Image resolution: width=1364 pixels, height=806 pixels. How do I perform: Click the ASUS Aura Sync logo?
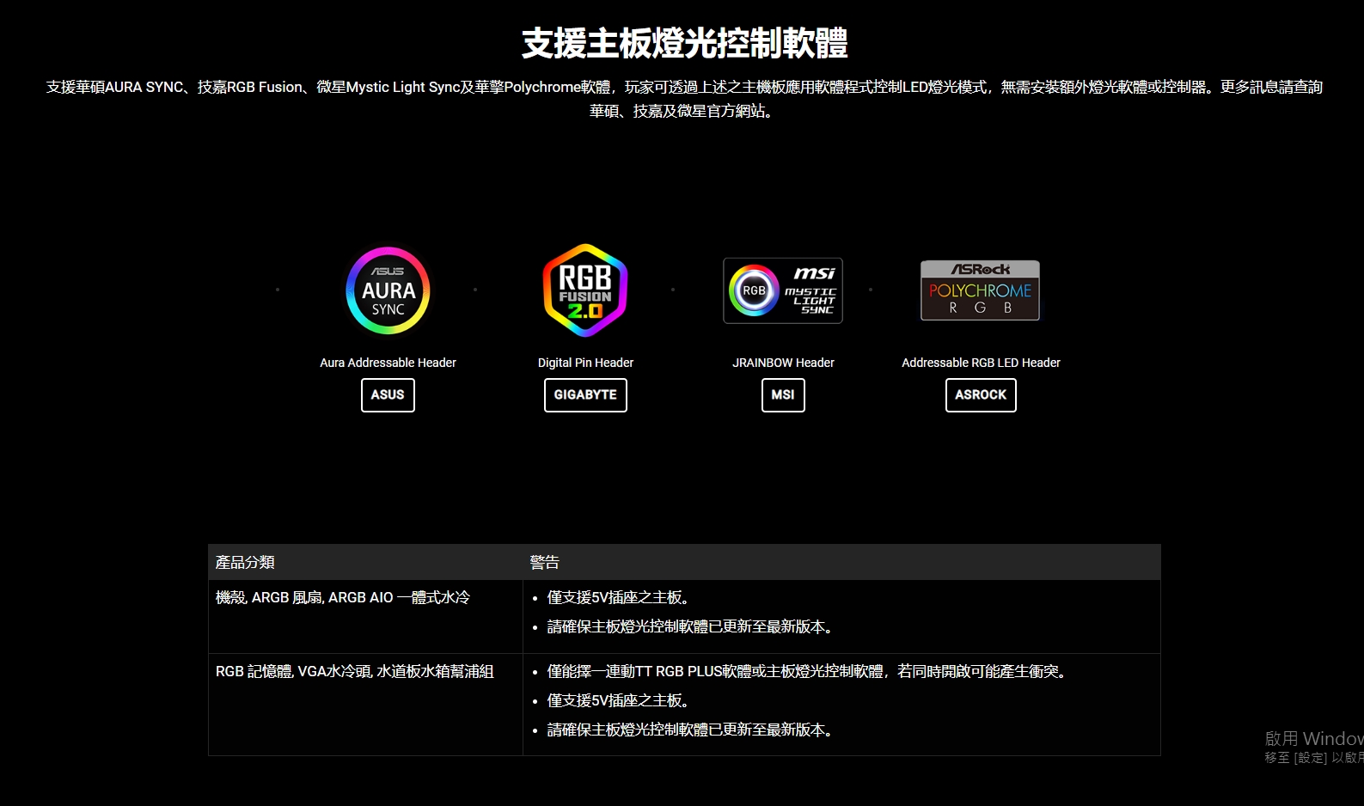coord(388,290)
